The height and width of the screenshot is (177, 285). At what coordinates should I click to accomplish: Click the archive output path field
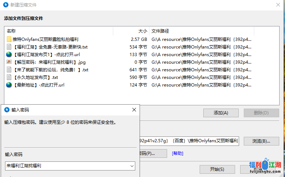point(188,141)
